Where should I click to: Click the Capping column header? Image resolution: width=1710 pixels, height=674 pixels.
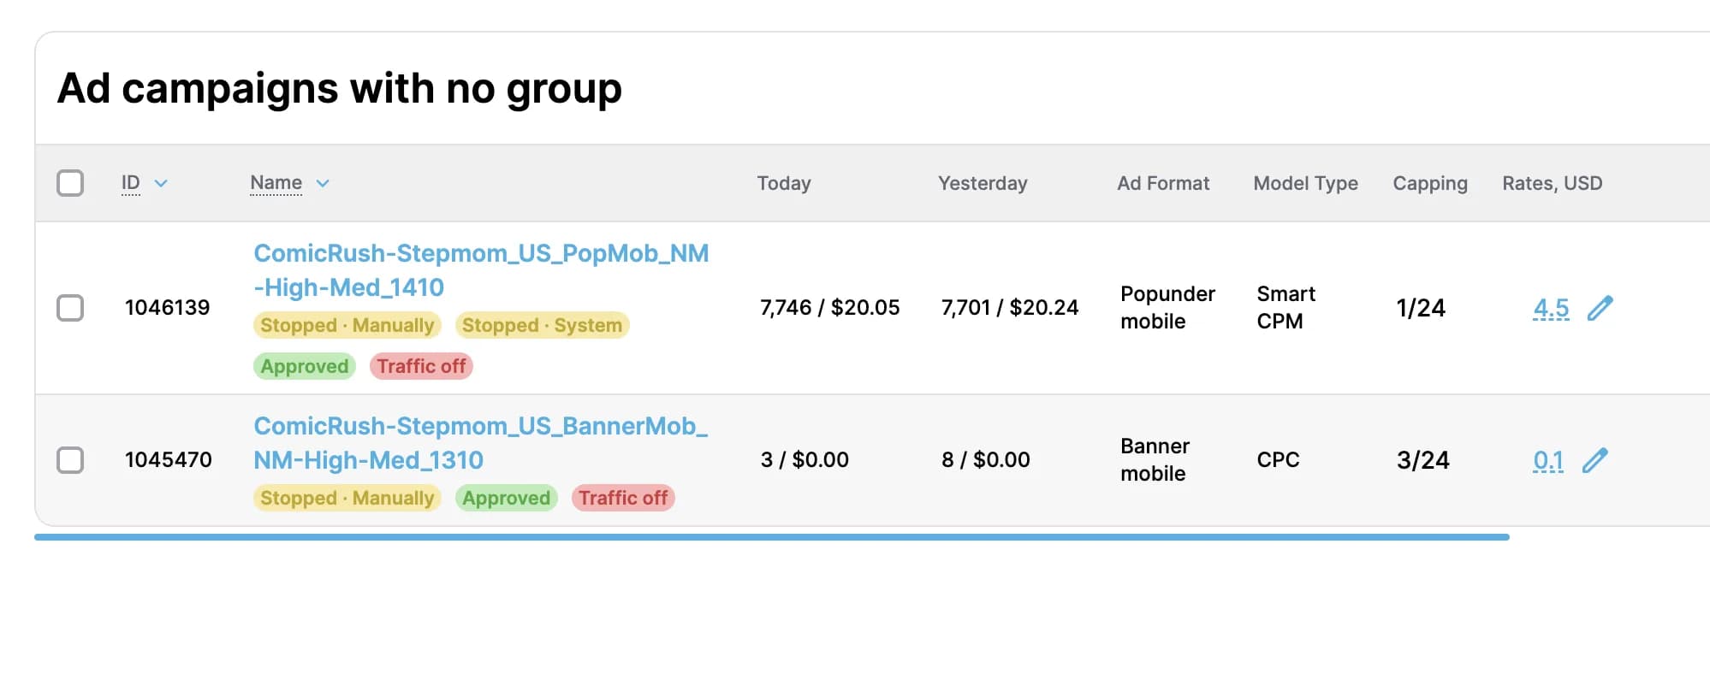pyautogui.click(x=1430, y=183)
